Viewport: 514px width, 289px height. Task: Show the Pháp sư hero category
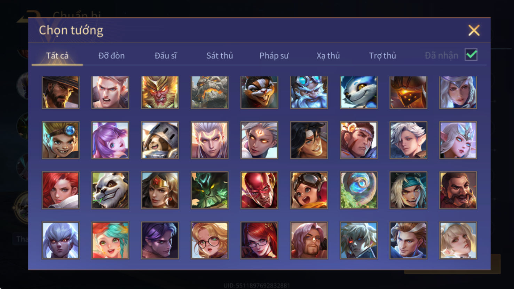pyautogui.click(x=274, y=56)
